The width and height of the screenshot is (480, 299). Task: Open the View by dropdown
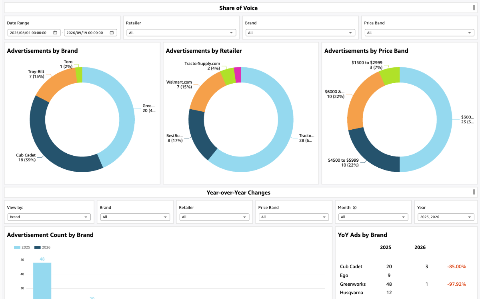point(49,217)
